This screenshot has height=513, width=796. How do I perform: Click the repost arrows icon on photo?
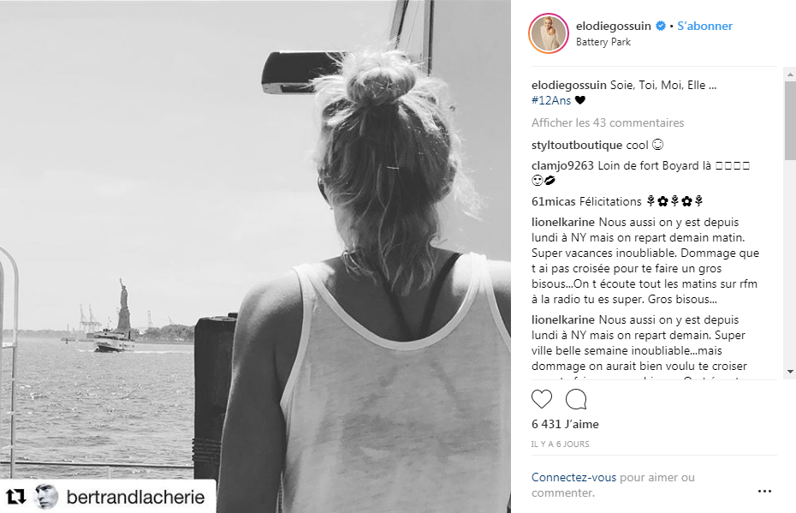15,496
